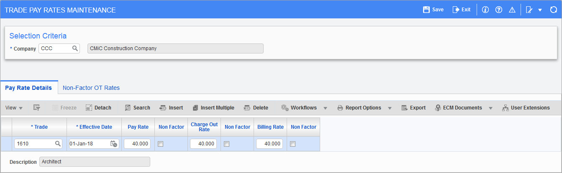Click the refresh circular arrow icon

pyautogui.click(x=553, y=10)
